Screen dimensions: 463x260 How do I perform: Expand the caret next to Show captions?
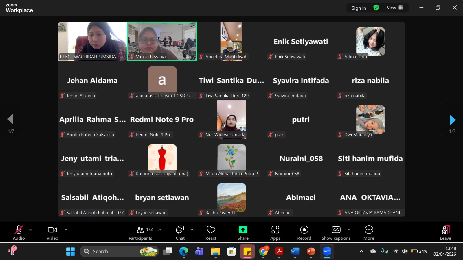(x=349, y=230)
